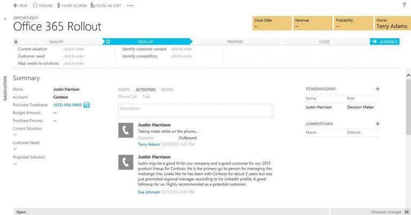Sort stakeholders by Role column header
Image resolution: width=411 pixels, height=215 pixels.
351,99
